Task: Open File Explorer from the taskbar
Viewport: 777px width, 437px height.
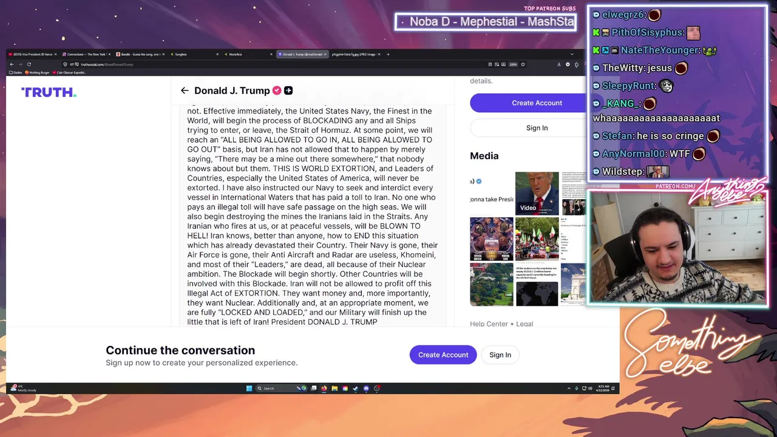Action: coord(334,388)
